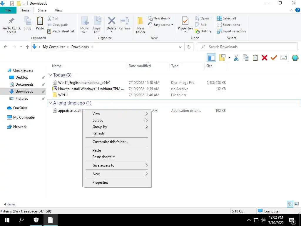Open the New submenu in context menu
Screen dimensions: 301x226
point(116,174)
